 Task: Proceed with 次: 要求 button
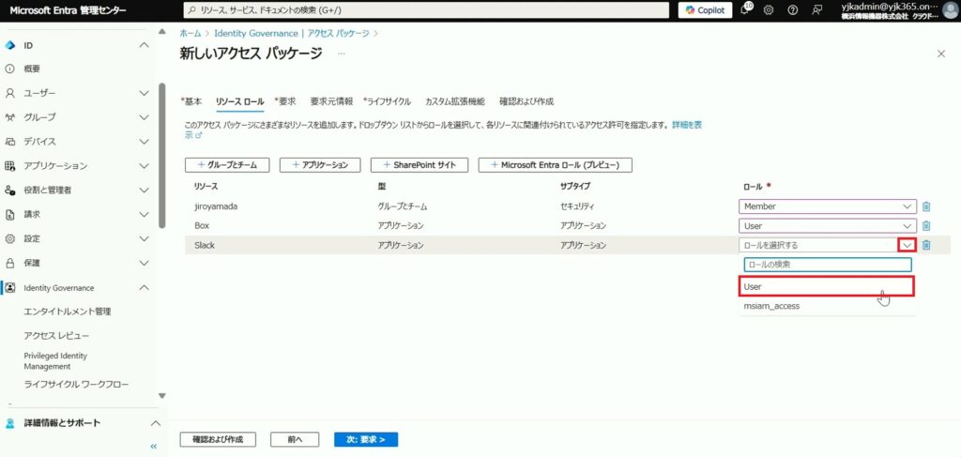tap(366, 440)
